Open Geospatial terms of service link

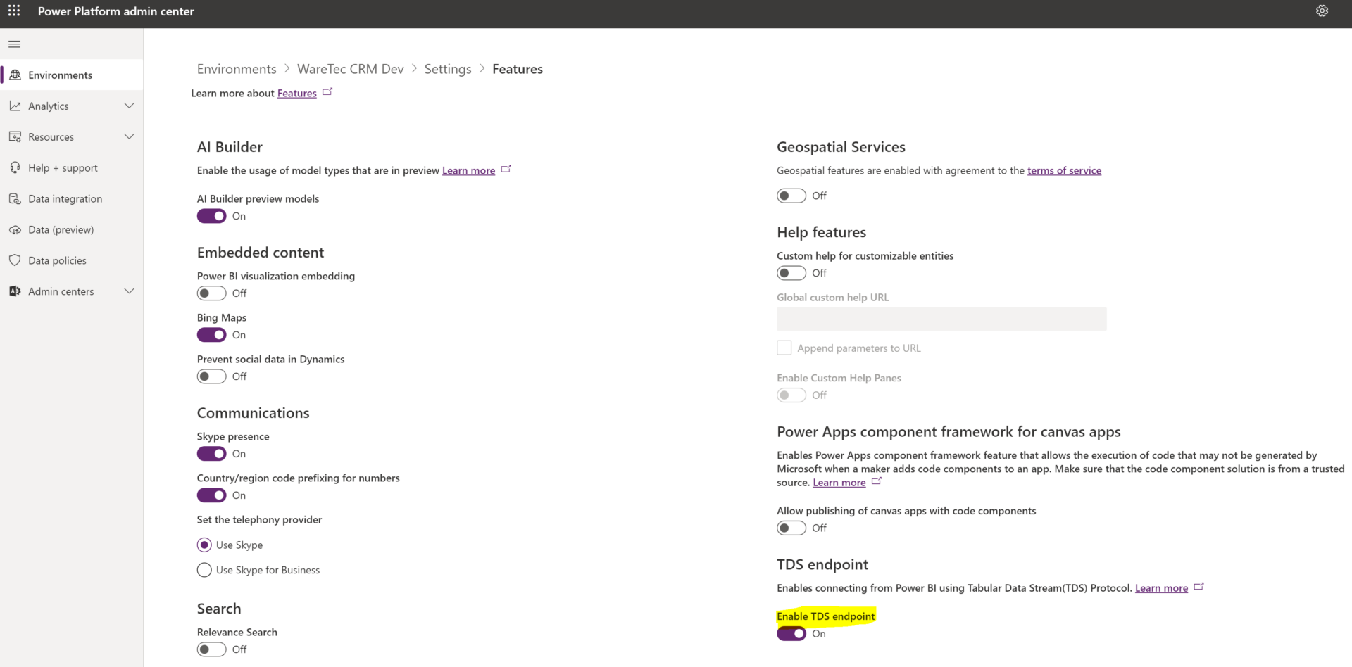(x=1064, y=170)
